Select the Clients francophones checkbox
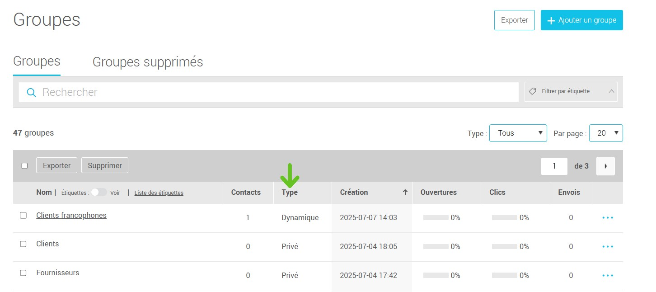Image resolution: width=656 pixels, height=292 pixels. 23,216
